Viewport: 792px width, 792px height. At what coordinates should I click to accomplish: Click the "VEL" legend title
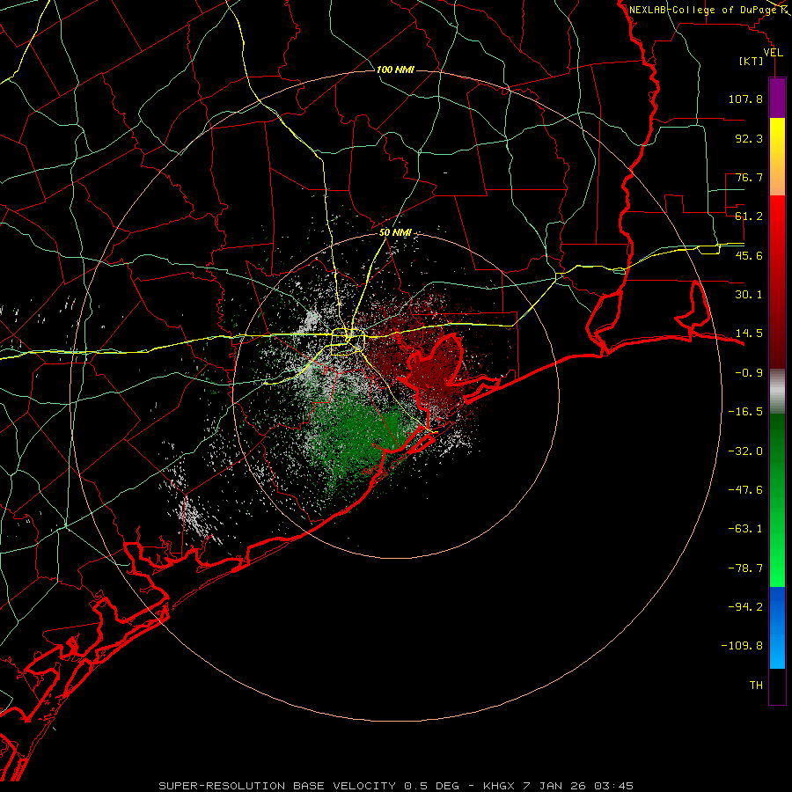[774, 53]
